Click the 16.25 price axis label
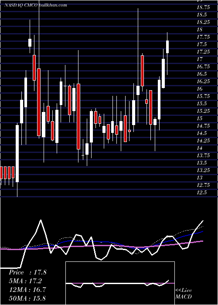The height and width of the screenshot is (305, 218). coord(204,81)
